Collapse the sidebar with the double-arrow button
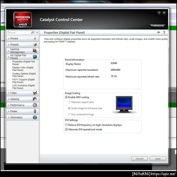 [x=37, y=33]
